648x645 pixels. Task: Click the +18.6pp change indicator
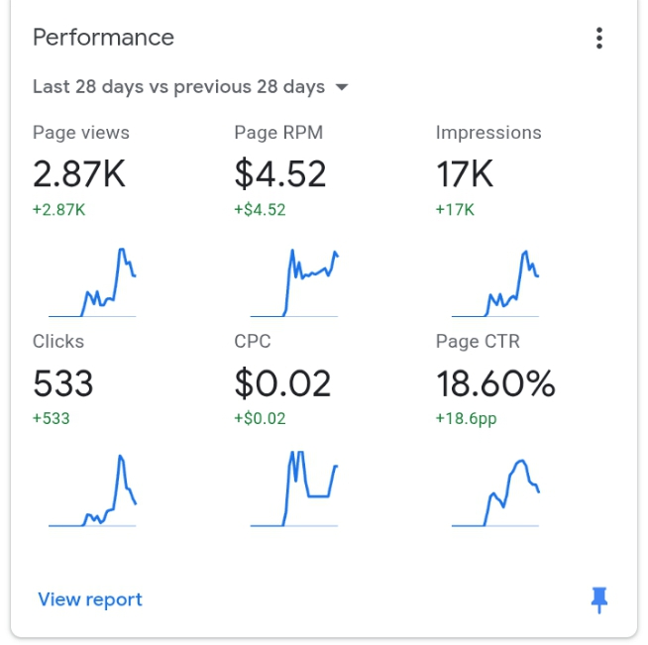click(x=466, y=418)
